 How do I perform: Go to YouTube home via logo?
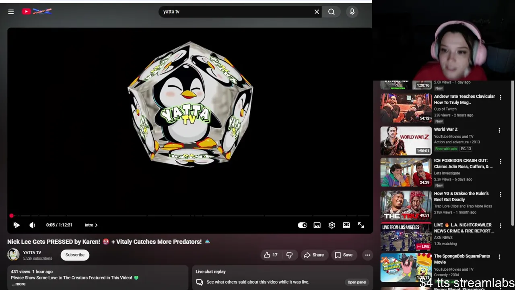37,12
